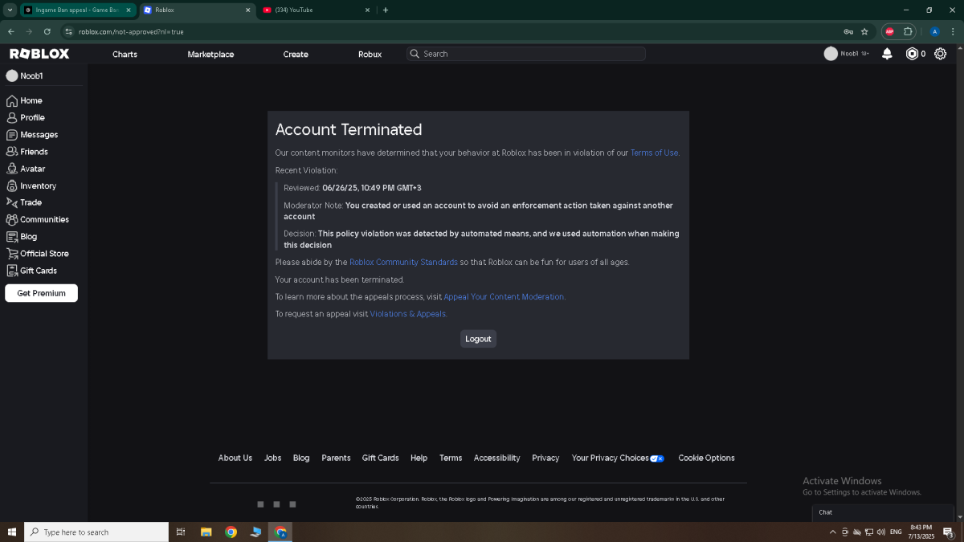Open the Chrome three-dot menu
The width and height of the screenshot is (964, 542).
(x=953, y=31)
